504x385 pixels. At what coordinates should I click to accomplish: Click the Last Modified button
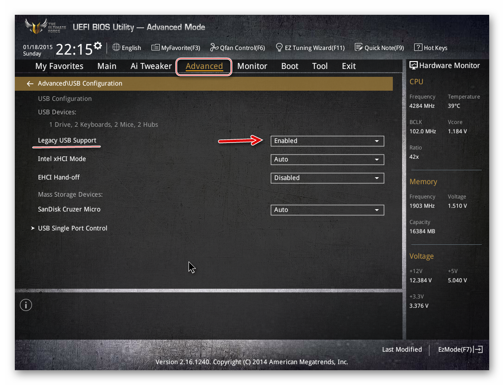point(402,349)
